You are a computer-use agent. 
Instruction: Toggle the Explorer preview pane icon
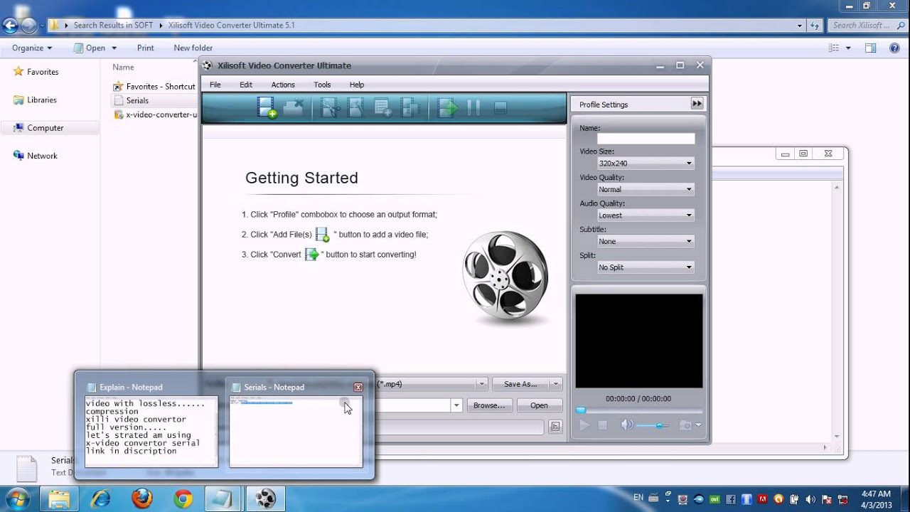click(870, 48)
